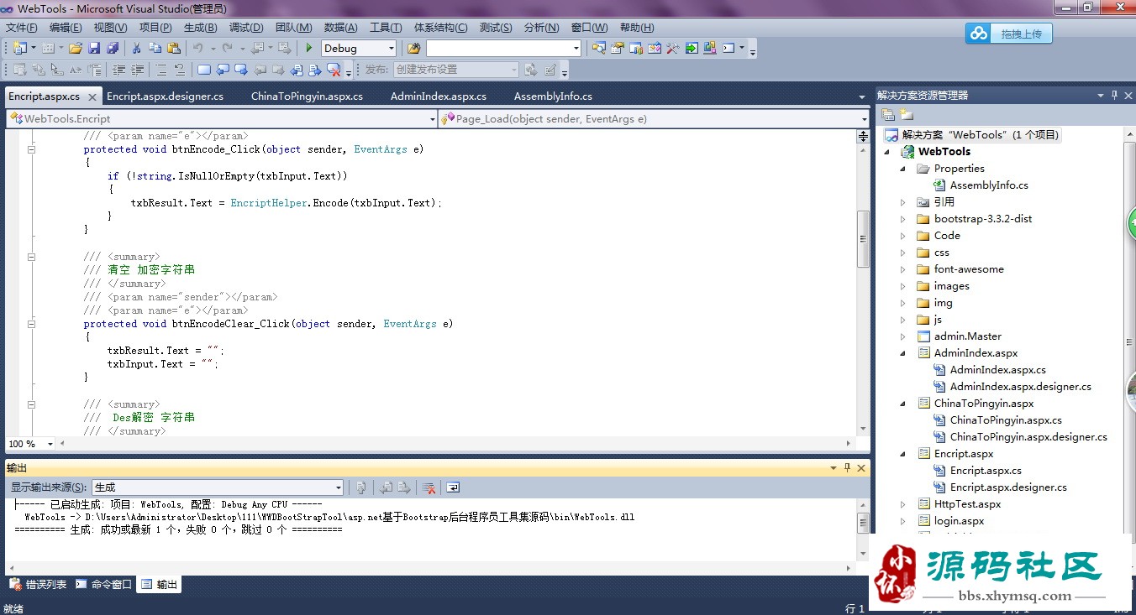Click the Decrease Indent icon

(118, 70)
